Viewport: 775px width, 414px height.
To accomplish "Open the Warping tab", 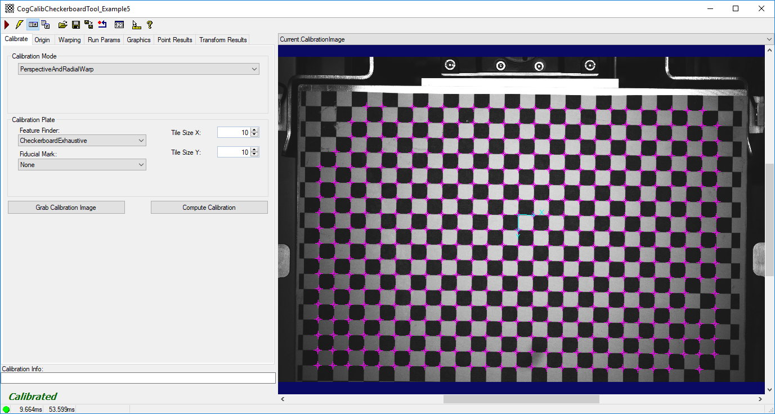I will point(69,40).
